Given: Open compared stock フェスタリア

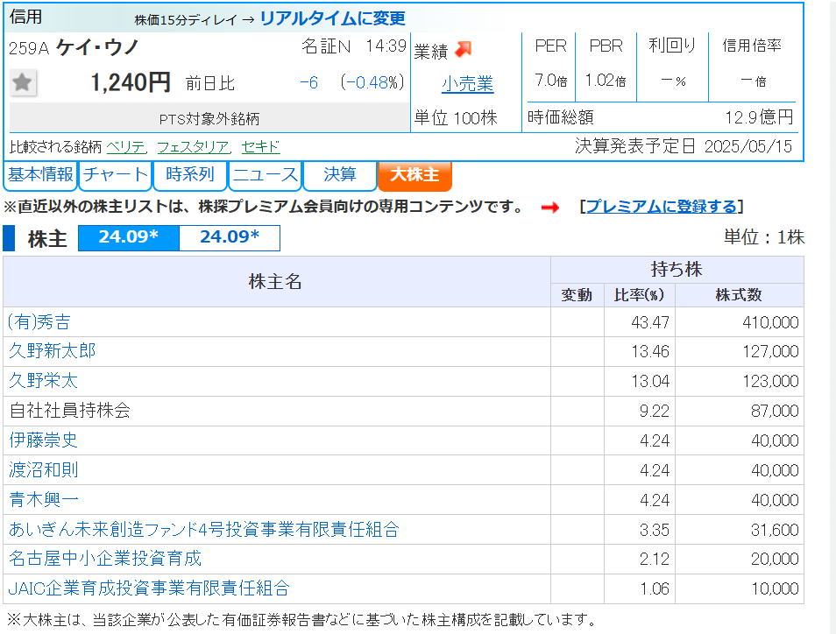Looking at the screenshot, I should [x=193, y=147].
